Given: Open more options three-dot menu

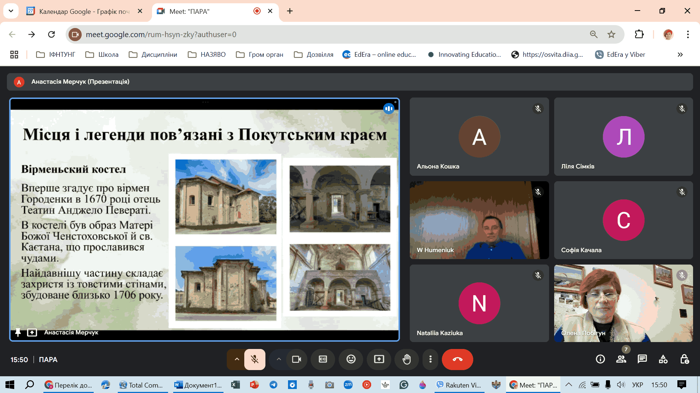Looking at the screenshot, I should click(x=430, y=360).
